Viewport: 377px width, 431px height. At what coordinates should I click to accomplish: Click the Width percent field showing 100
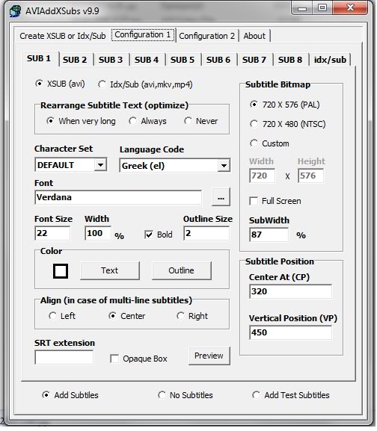pyautogui.click(x=98, y=233)
